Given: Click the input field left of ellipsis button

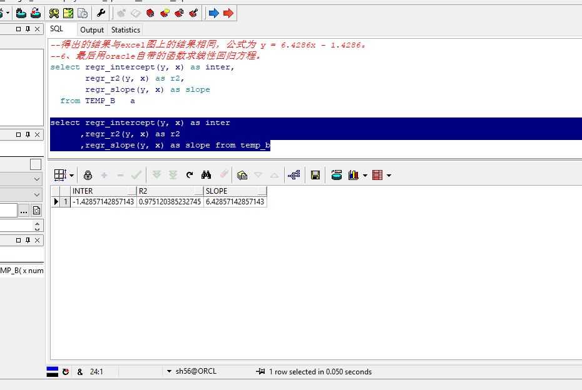Looking at the screenshot, I should [8, 211].
